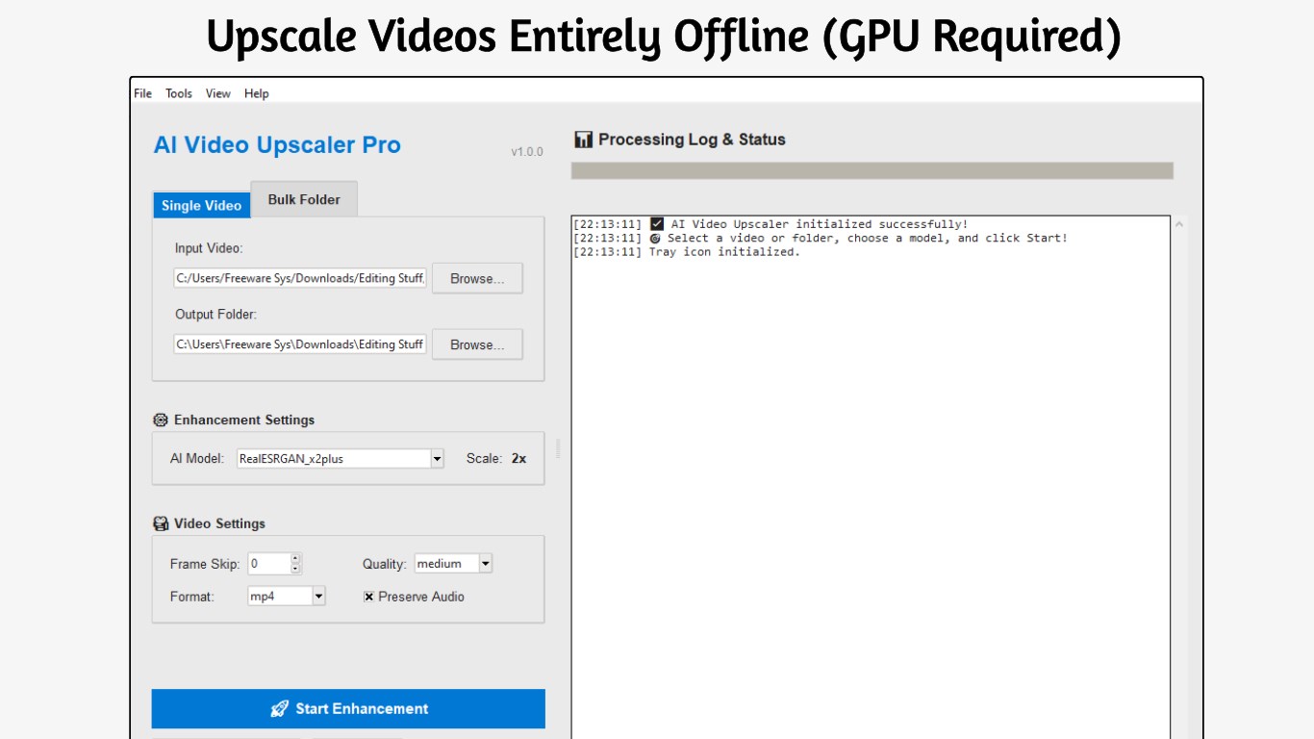Uncheck the Preserve Audio checkbox

(367, 597)
